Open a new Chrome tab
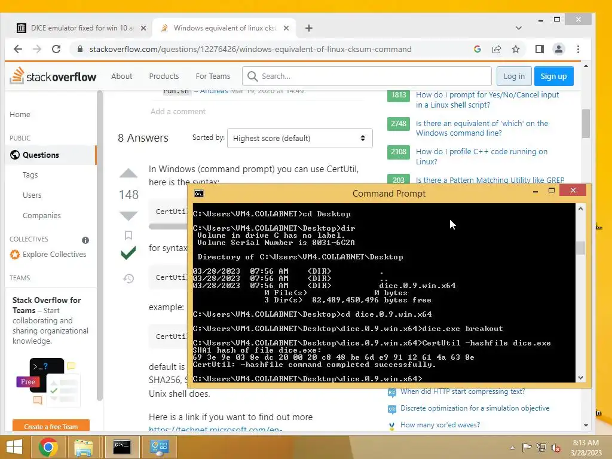This screenshot has width=612, height=459. click(x=309, y=28)
